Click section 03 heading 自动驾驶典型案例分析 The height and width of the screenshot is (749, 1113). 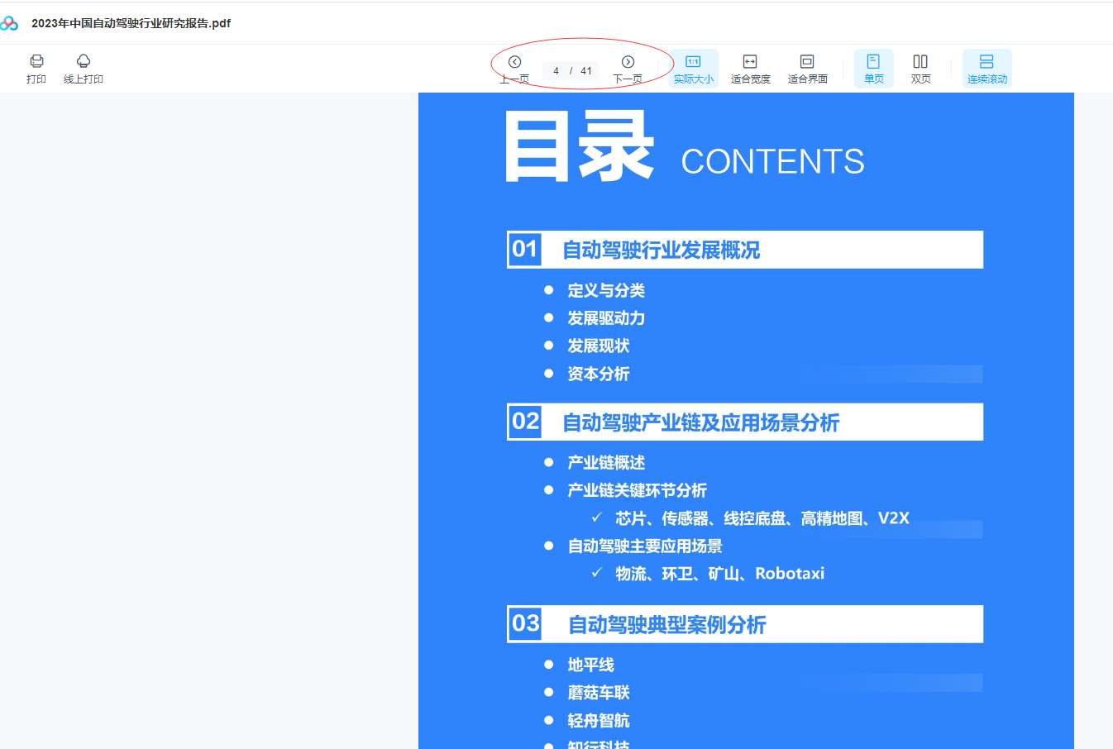[x=666, y=625]
